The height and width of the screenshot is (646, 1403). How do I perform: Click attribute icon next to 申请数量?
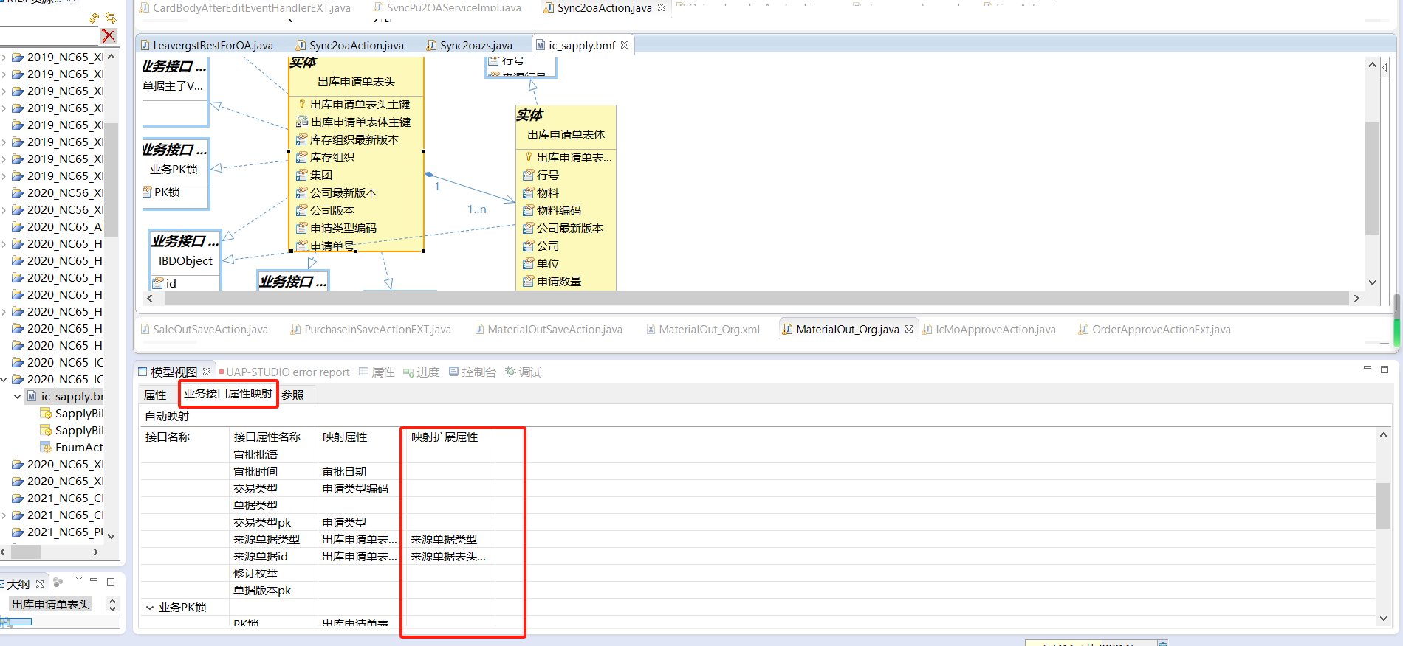point(528,281)
